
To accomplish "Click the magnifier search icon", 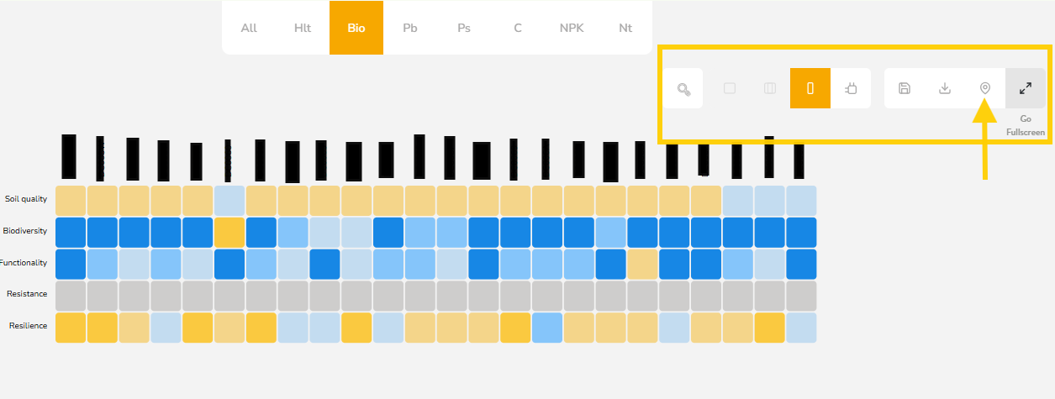I will pyautogui.click(x=683, y=88).
